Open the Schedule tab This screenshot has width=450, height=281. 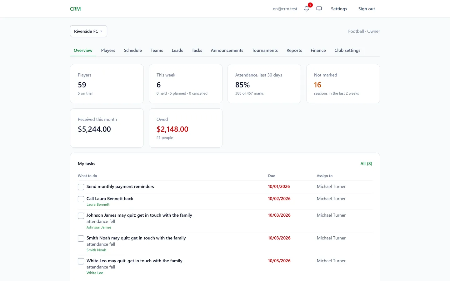[133, 50]
